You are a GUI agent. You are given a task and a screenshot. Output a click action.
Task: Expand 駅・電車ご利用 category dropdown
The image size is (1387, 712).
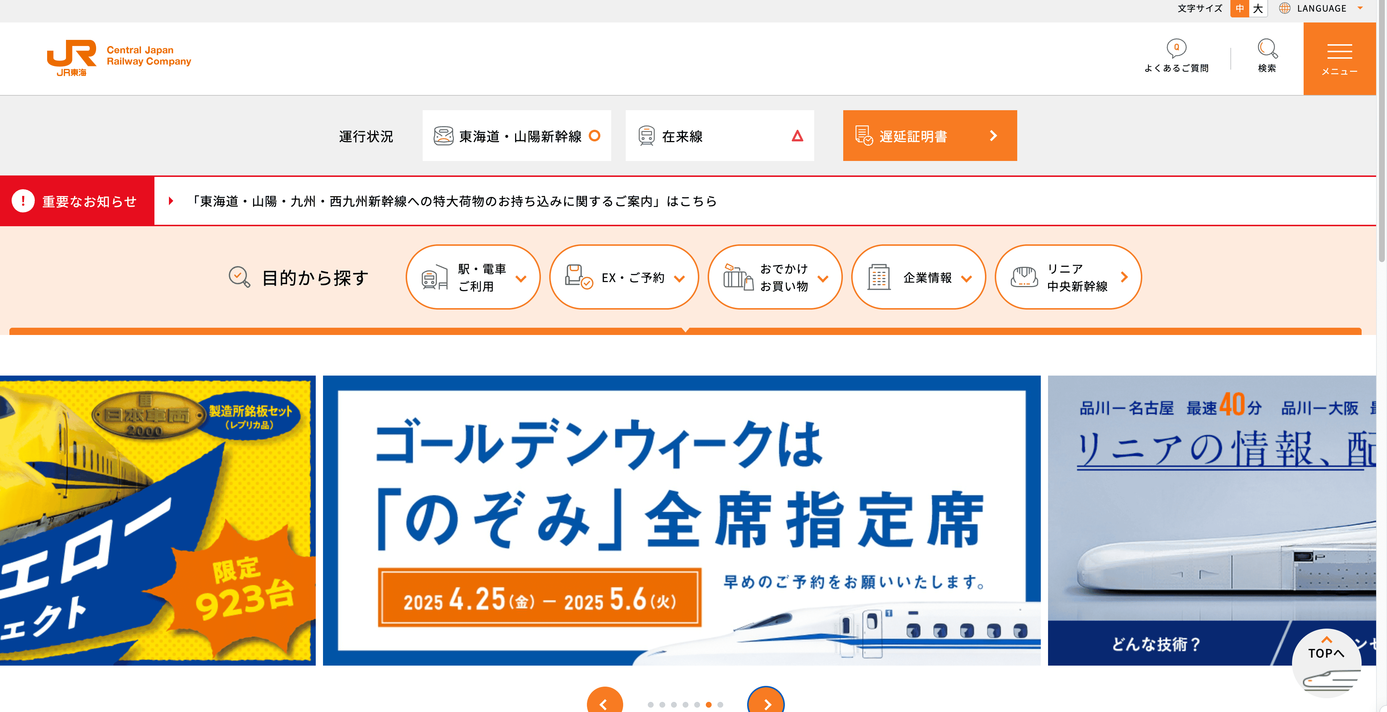pyautogui.click(x=473, y=277)
